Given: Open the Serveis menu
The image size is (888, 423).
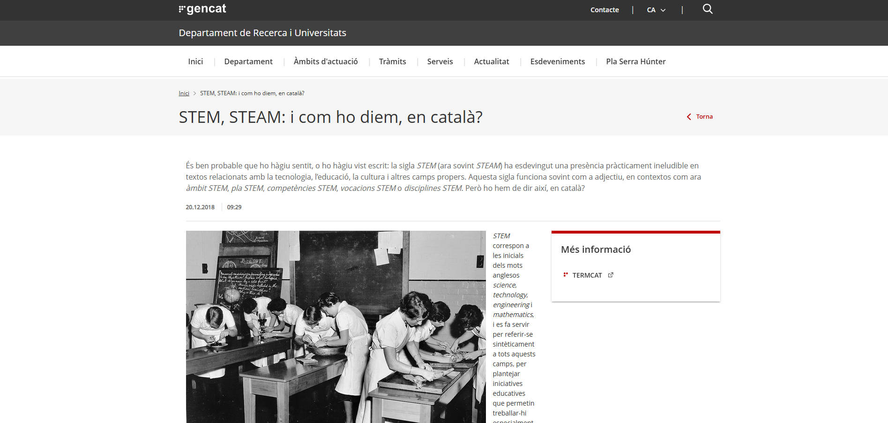Looking at the screenshot, I should coord(440,61).
